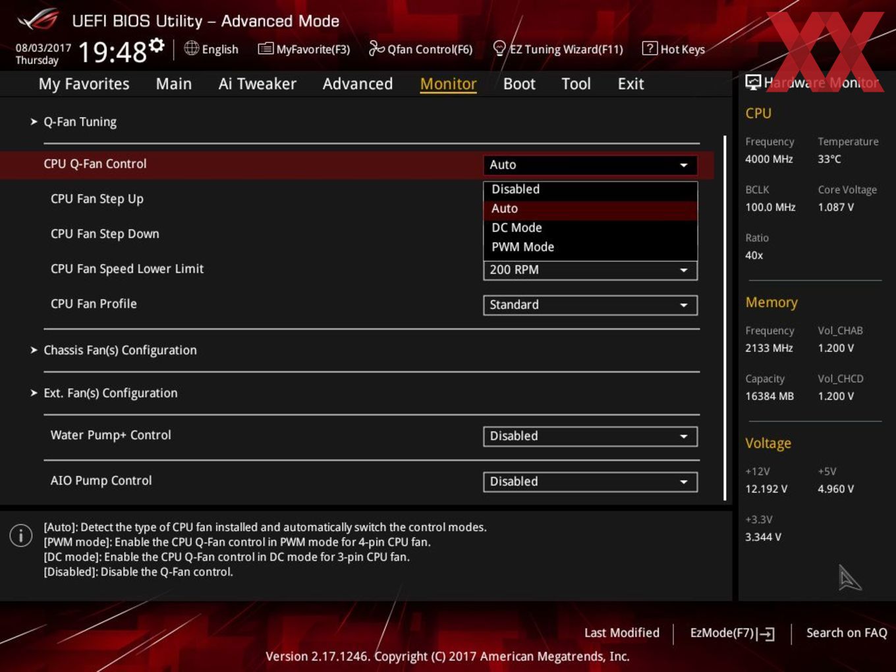Screen dimensions: 896x672
Task: Select the CPU Fan Step Down row
Action: pyautogui.click(x=105, y=234)
